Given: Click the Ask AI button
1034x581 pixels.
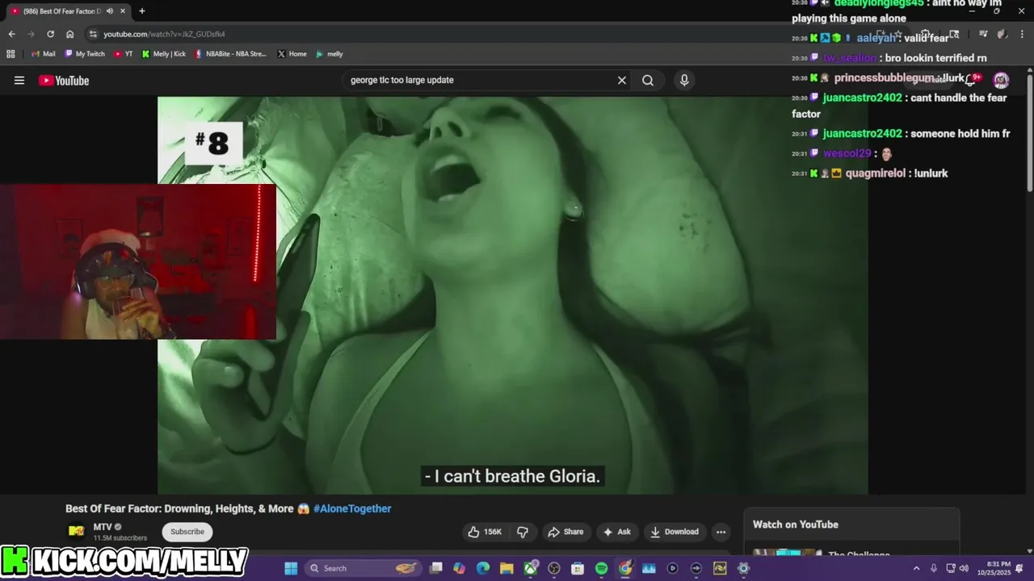Looking at the screenshot, I should click(x=616, y=532).
